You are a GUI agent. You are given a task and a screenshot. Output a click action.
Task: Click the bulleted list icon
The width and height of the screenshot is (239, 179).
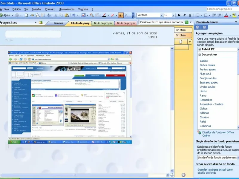[x=197, y=15]
